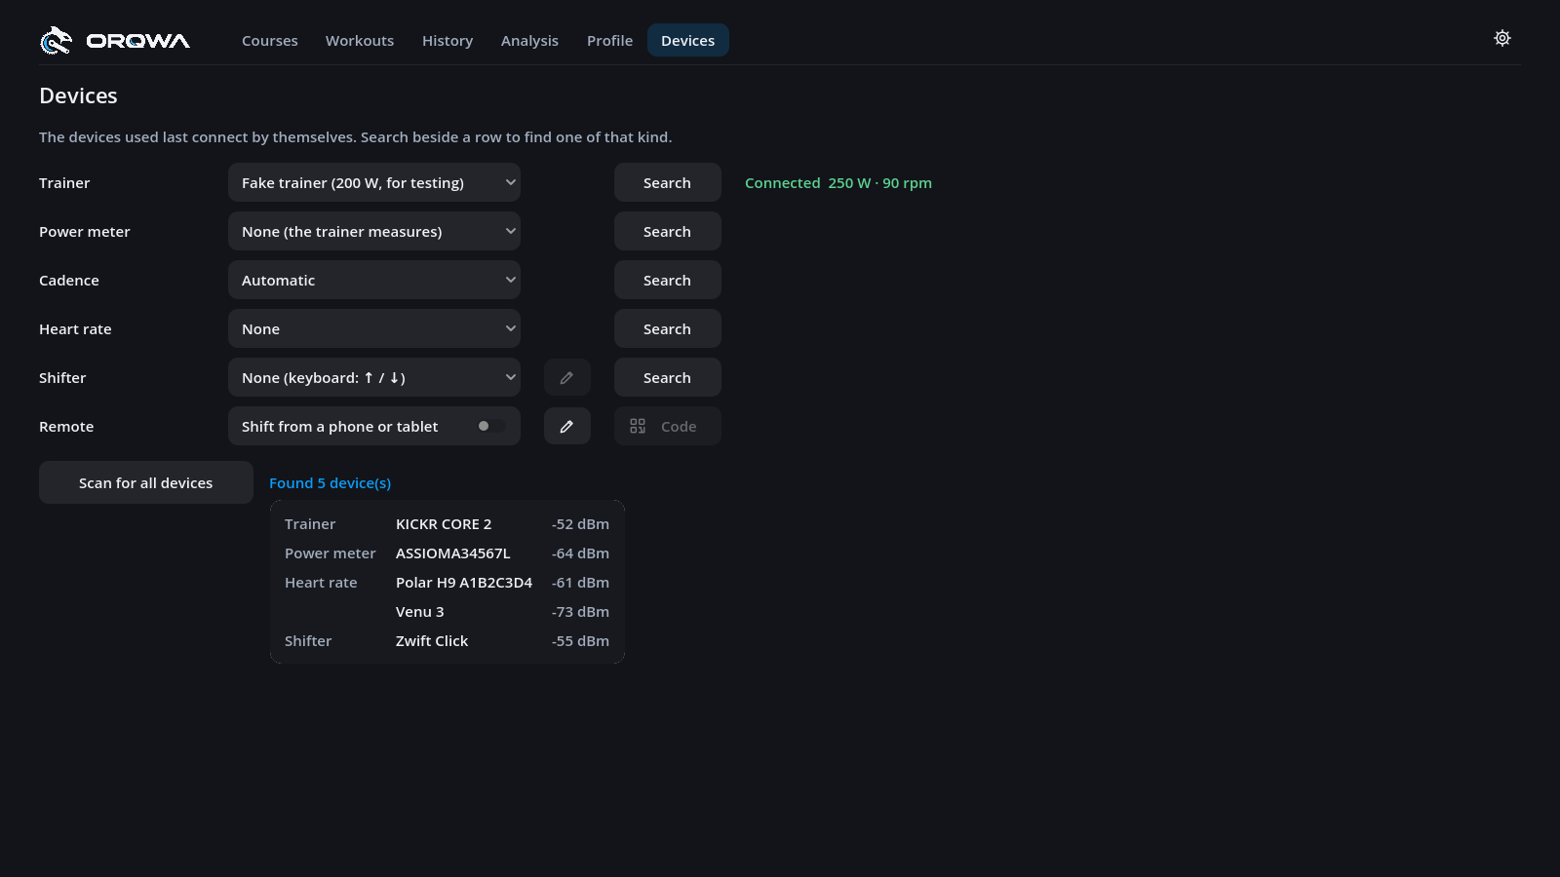
Task: Open the Shifter dropdown
Action: (374, 377)
